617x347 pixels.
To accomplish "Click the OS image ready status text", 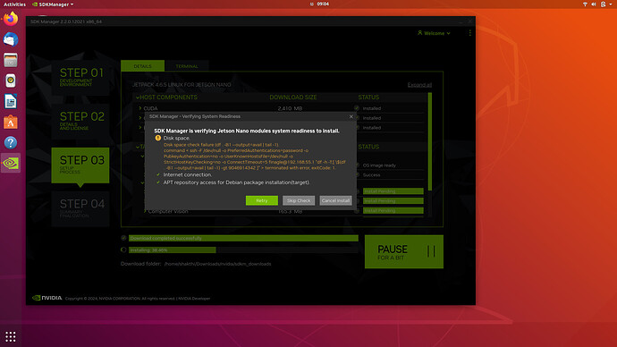I will [x=379, y=165].
